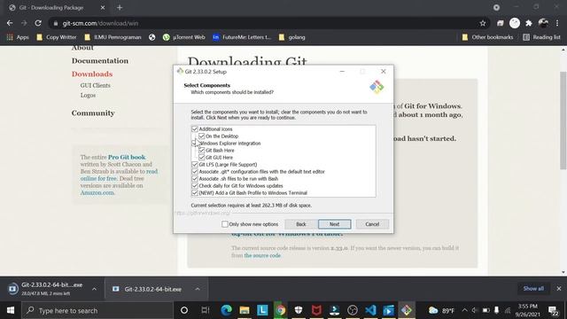Open File Explorer from taskbar
Viewport: 567px width, 319px height.
click(245, 310)
